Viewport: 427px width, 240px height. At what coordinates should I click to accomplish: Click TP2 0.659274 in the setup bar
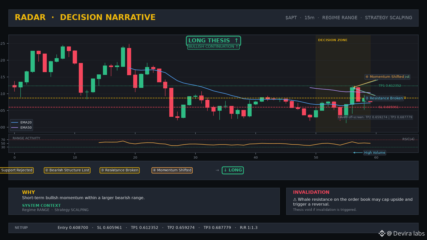click(x=181, y=228)
